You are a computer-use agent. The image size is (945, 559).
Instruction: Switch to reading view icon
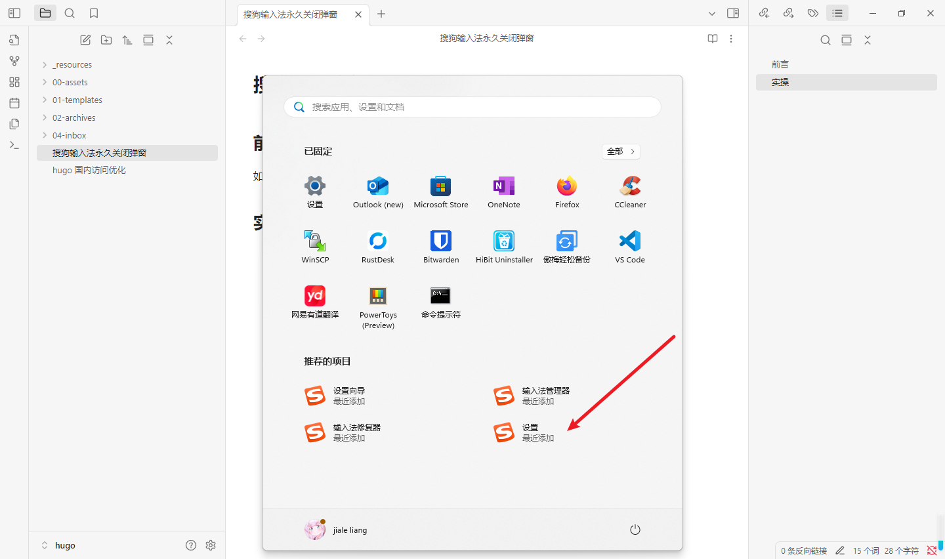click(713, 39)
